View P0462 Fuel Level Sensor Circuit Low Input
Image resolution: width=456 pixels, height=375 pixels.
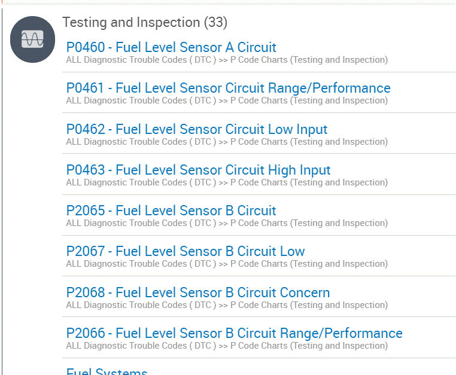(197, 129)
